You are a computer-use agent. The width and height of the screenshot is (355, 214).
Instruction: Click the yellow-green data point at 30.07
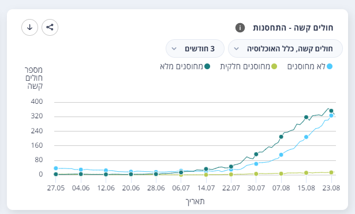tap(256, 174)
